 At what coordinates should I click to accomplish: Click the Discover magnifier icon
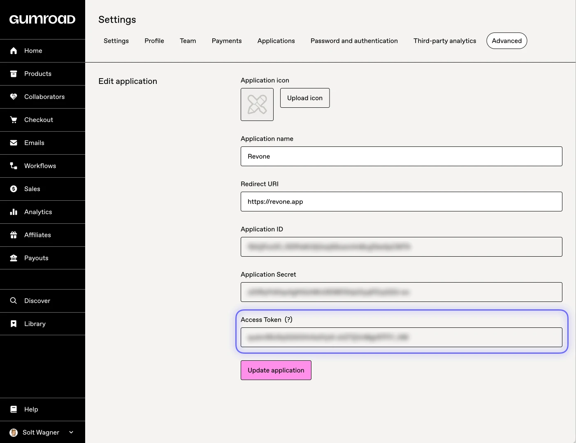pyautogui.click(x=14, y=301)
